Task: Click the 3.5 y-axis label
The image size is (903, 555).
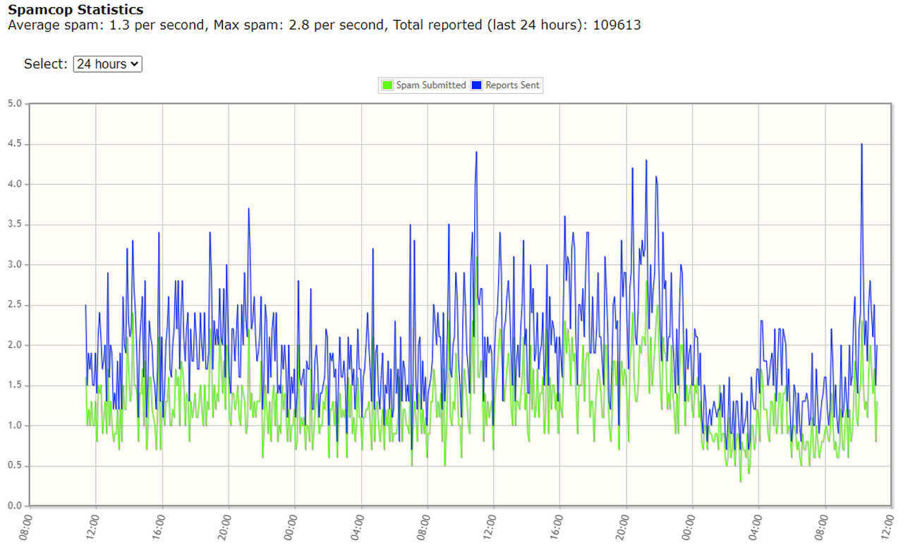Action: pyautogui.click(x=15, y=225)
